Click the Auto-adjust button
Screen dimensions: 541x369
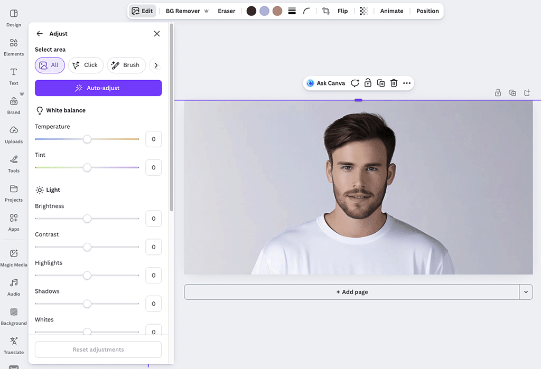[x=98, y=88]
